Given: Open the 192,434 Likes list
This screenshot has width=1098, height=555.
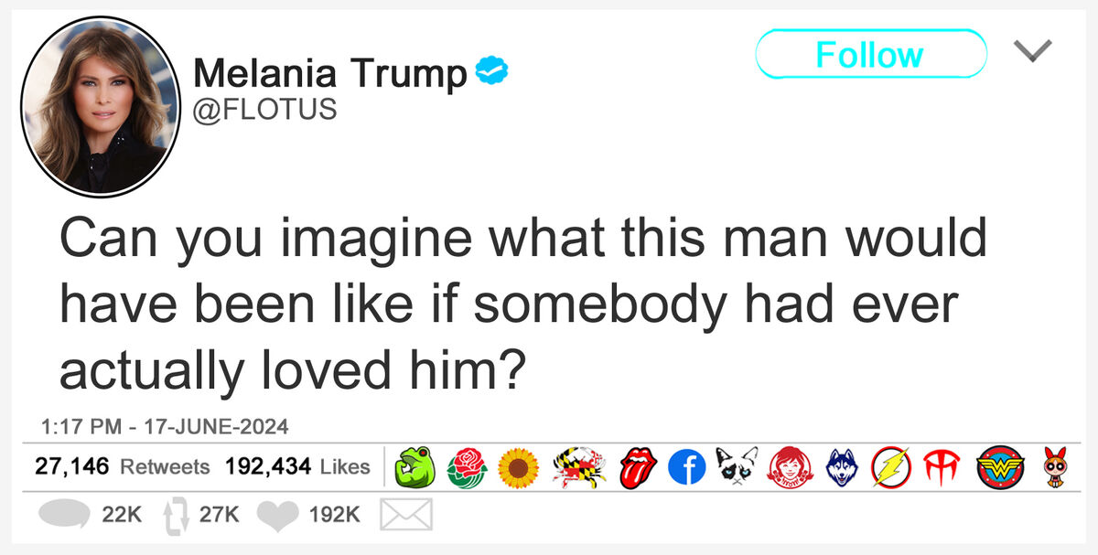Looking at the screenshot, I should tap(298, 466).
